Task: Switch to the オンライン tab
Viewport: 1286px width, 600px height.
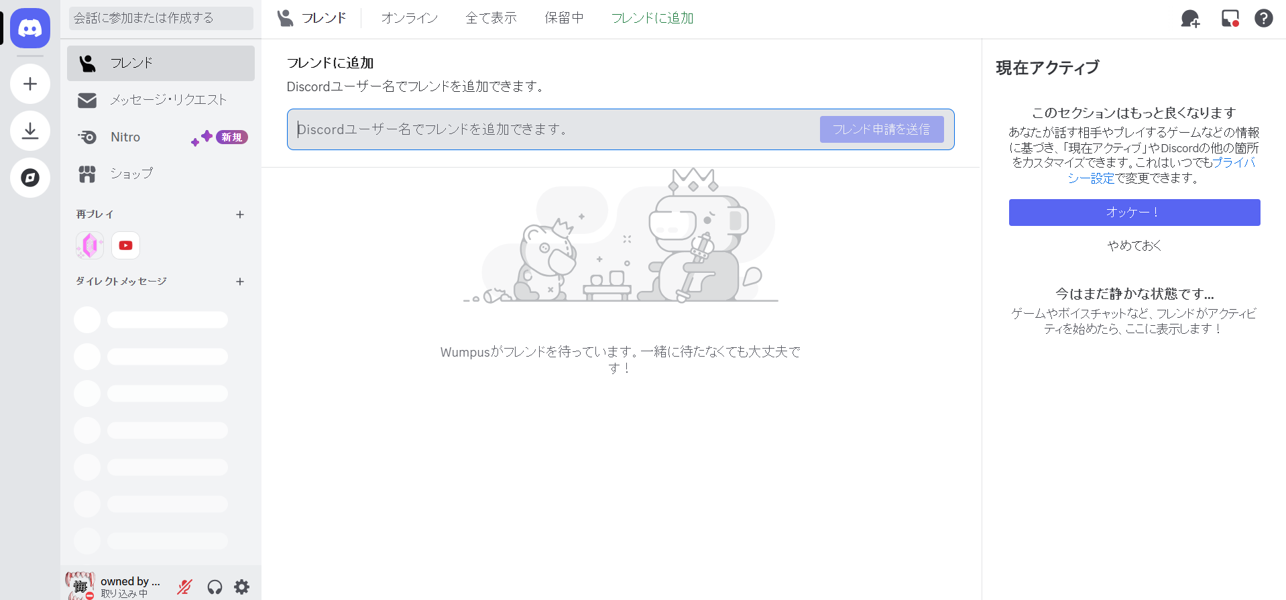Action: (x=409, y=18)
